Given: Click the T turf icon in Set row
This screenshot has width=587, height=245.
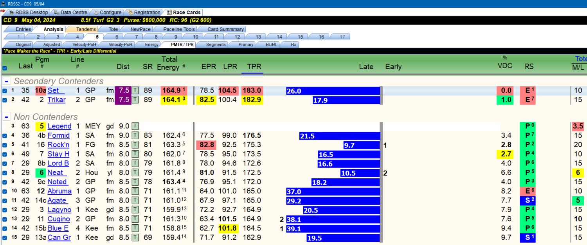Looking at the screenshot, I should [135, 91].
